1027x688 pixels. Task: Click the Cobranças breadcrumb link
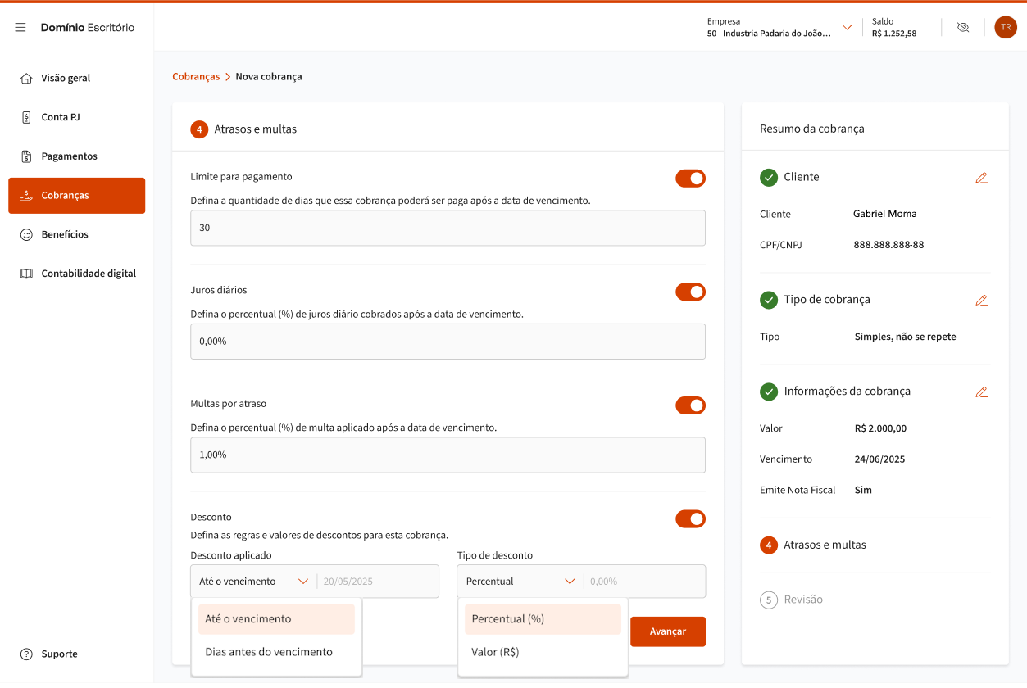point(196,77)
